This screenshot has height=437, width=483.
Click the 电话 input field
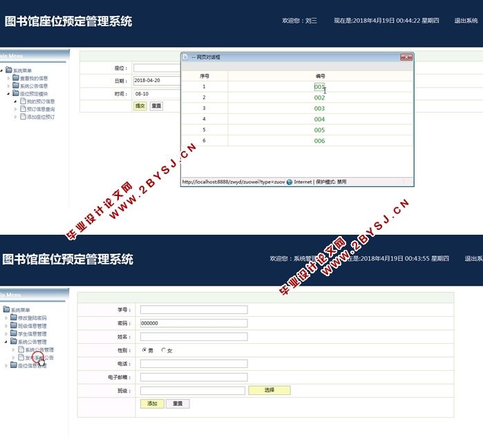pyautogui.click(x=193, y=364)
